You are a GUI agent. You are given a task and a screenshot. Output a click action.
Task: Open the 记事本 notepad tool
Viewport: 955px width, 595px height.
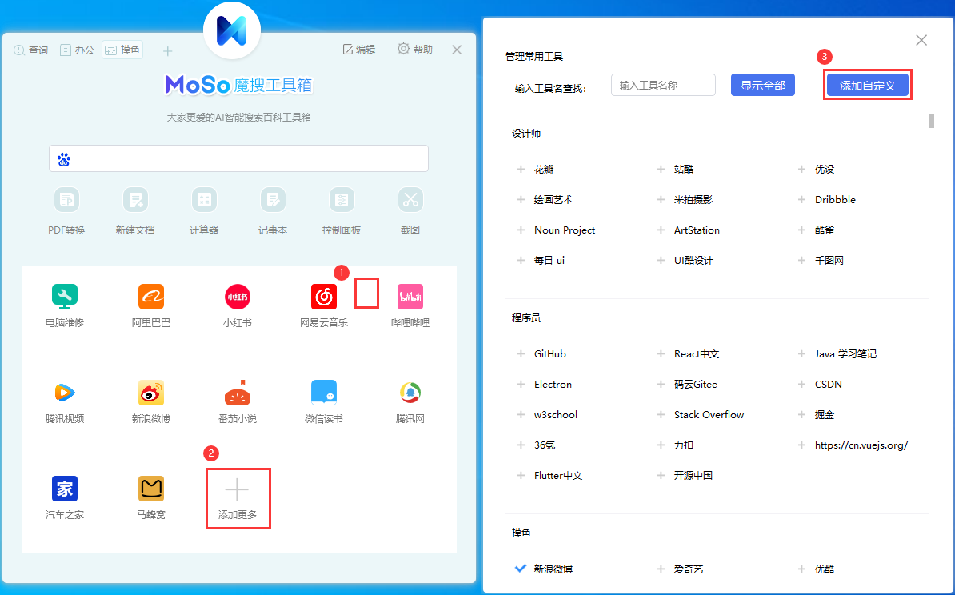(x=272, y=210)
